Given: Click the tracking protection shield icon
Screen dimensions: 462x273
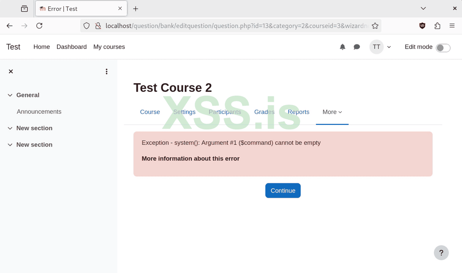Looking at the screenshot, I should (x=87, y=26).
